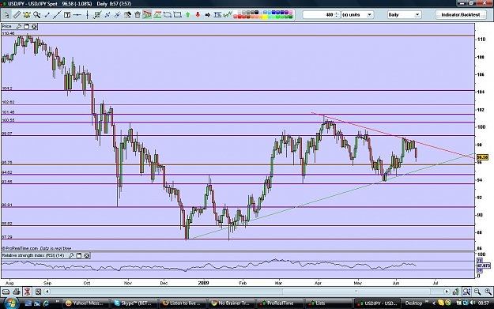Switch to Listen to live taskbar item
494x309 pixels.
[182, 303]
